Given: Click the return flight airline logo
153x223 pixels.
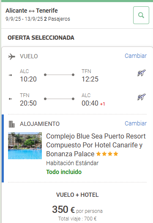Looking at the screenshot, I should pyautogui.click(x=142, y=97).
